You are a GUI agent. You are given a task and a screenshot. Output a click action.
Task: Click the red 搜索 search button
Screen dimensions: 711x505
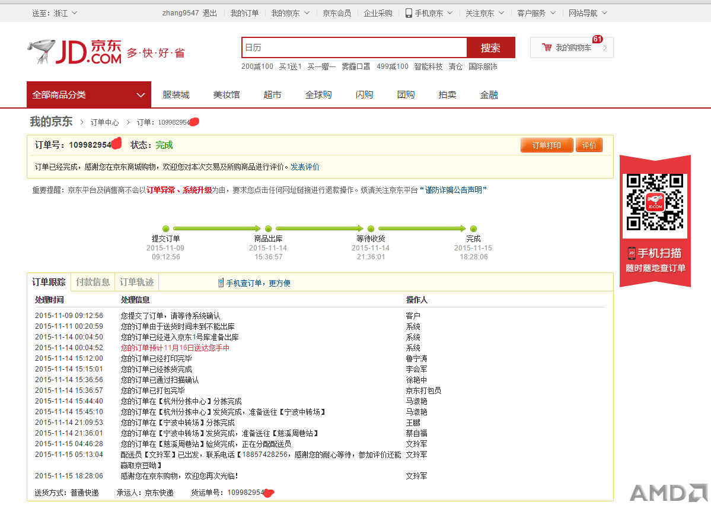490,47
